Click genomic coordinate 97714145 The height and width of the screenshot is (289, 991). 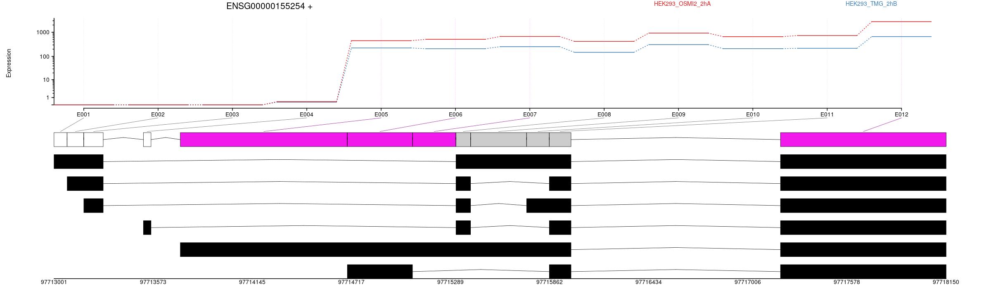(252, 282)
